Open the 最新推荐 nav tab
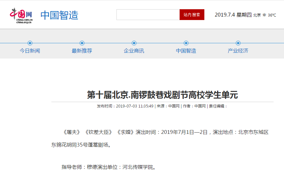The width and height of the screenshot is (284, 179). click(82, 51)
